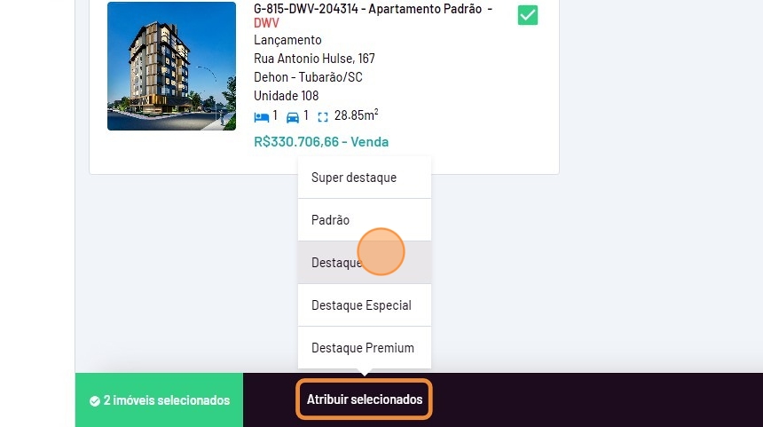Click the bedroom count bed icon

coord(261,116)
